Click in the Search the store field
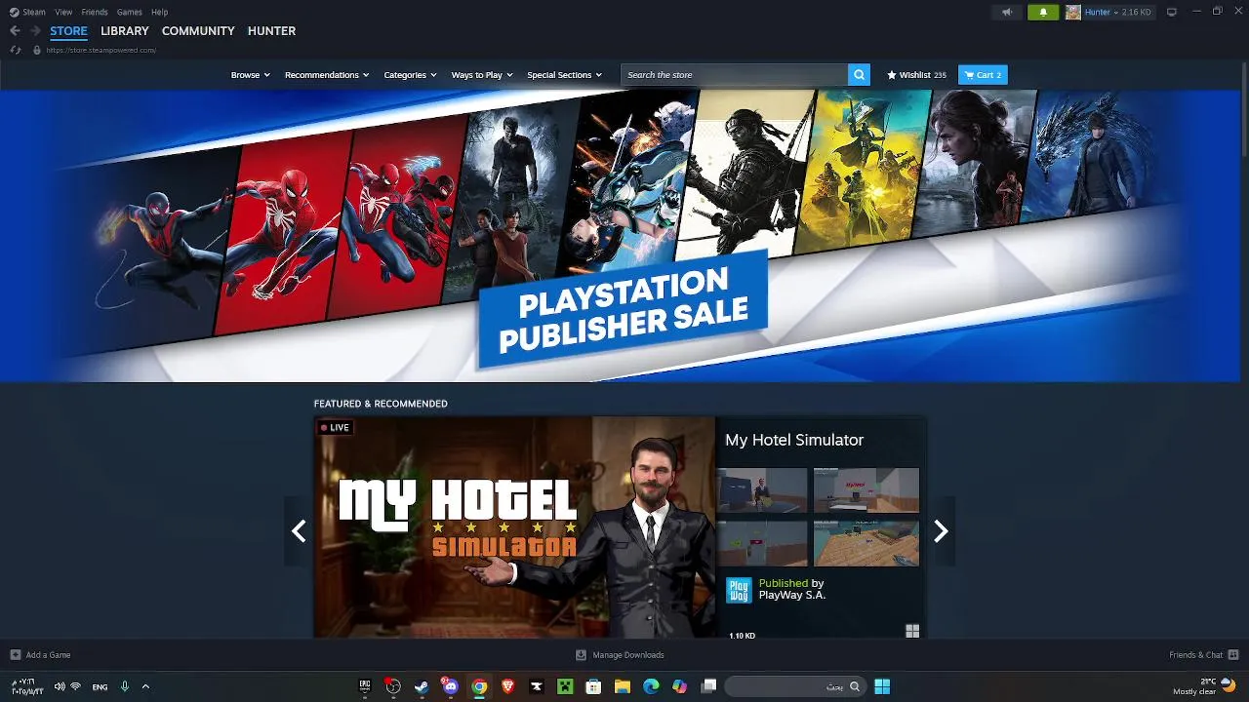This screenshot has height=702, width=1249. tap(735, 75)
